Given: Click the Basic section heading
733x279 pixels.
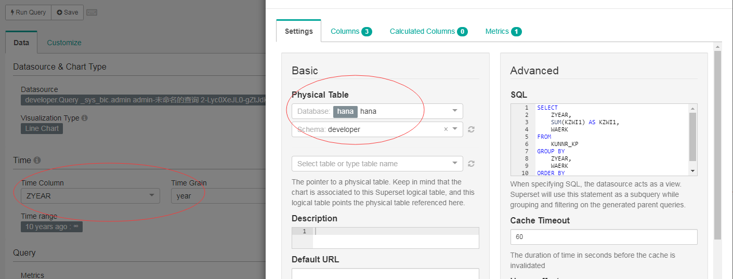Looking at the screenshot, I should point(305,71).
